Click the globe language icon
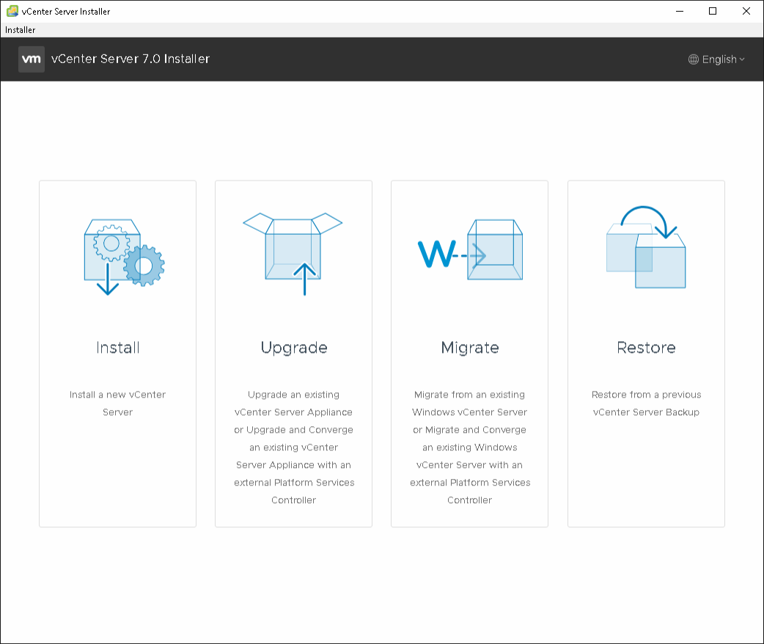 694,59
